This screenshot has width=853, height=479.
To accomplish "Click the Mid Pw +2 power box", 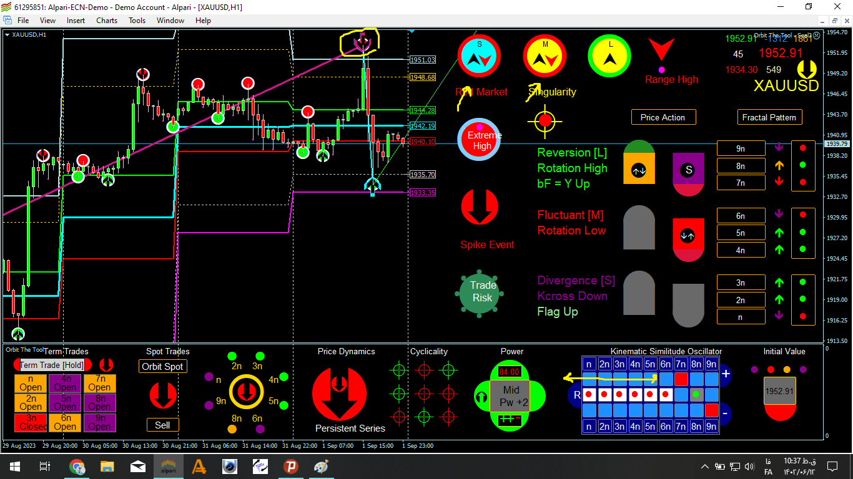I will [x=510, y=396].
